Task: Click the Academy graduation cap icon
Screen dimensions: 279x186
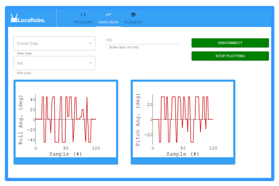Action: tap(133, 15)
